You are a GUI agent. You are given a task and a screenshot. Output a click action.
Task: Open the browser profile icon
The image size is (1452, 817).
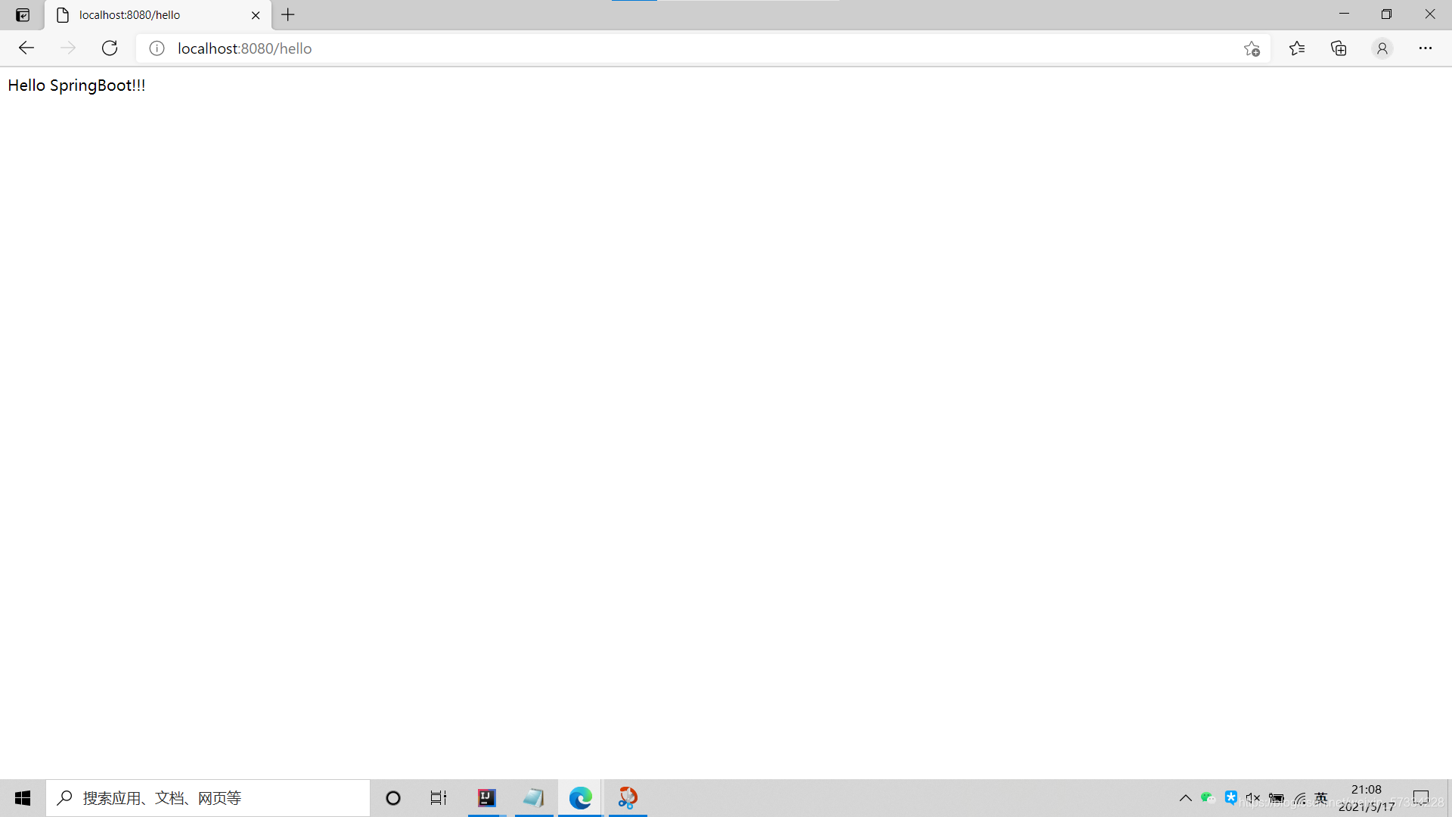(1382, 48)
